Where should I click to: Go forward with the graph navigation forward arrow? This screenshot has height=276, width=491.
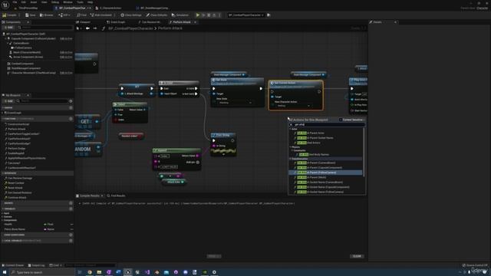[95, 28]
